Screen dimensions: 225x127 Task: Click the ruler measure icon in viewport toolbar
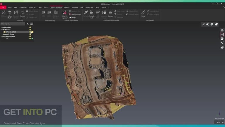tap(203, 24)
